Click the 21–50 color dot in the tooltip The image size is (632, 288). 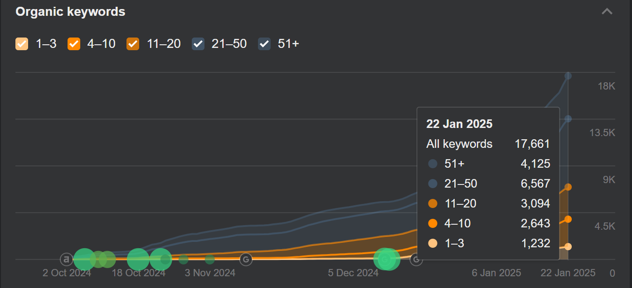433,184
